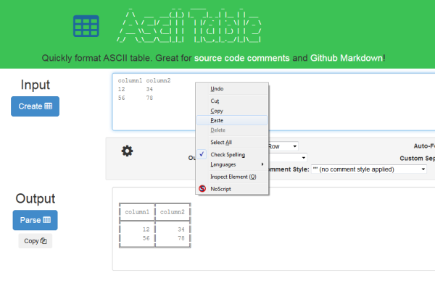Image resolution: width=435 pixels, height=291 pixels.
Task: Click the AsciiTable ASCII art title
Action: (x=189, y=27)
